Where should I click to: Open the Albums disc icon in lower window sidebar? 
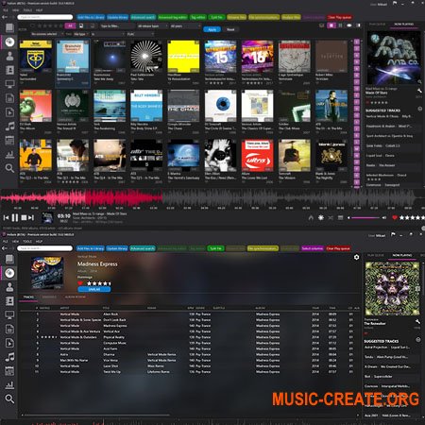(9, 273)
